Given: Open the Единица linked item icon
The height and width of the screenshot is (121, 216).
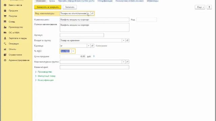Looking at the screenshot, I should click(92, 46).
